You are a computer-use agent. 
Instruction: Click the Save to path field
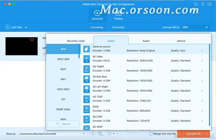click(49, 134)
